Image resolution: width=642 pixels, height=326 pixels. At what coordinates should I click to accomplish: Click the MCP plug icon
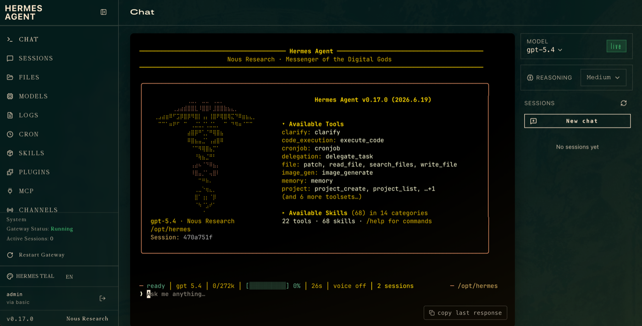coord(10,191)
